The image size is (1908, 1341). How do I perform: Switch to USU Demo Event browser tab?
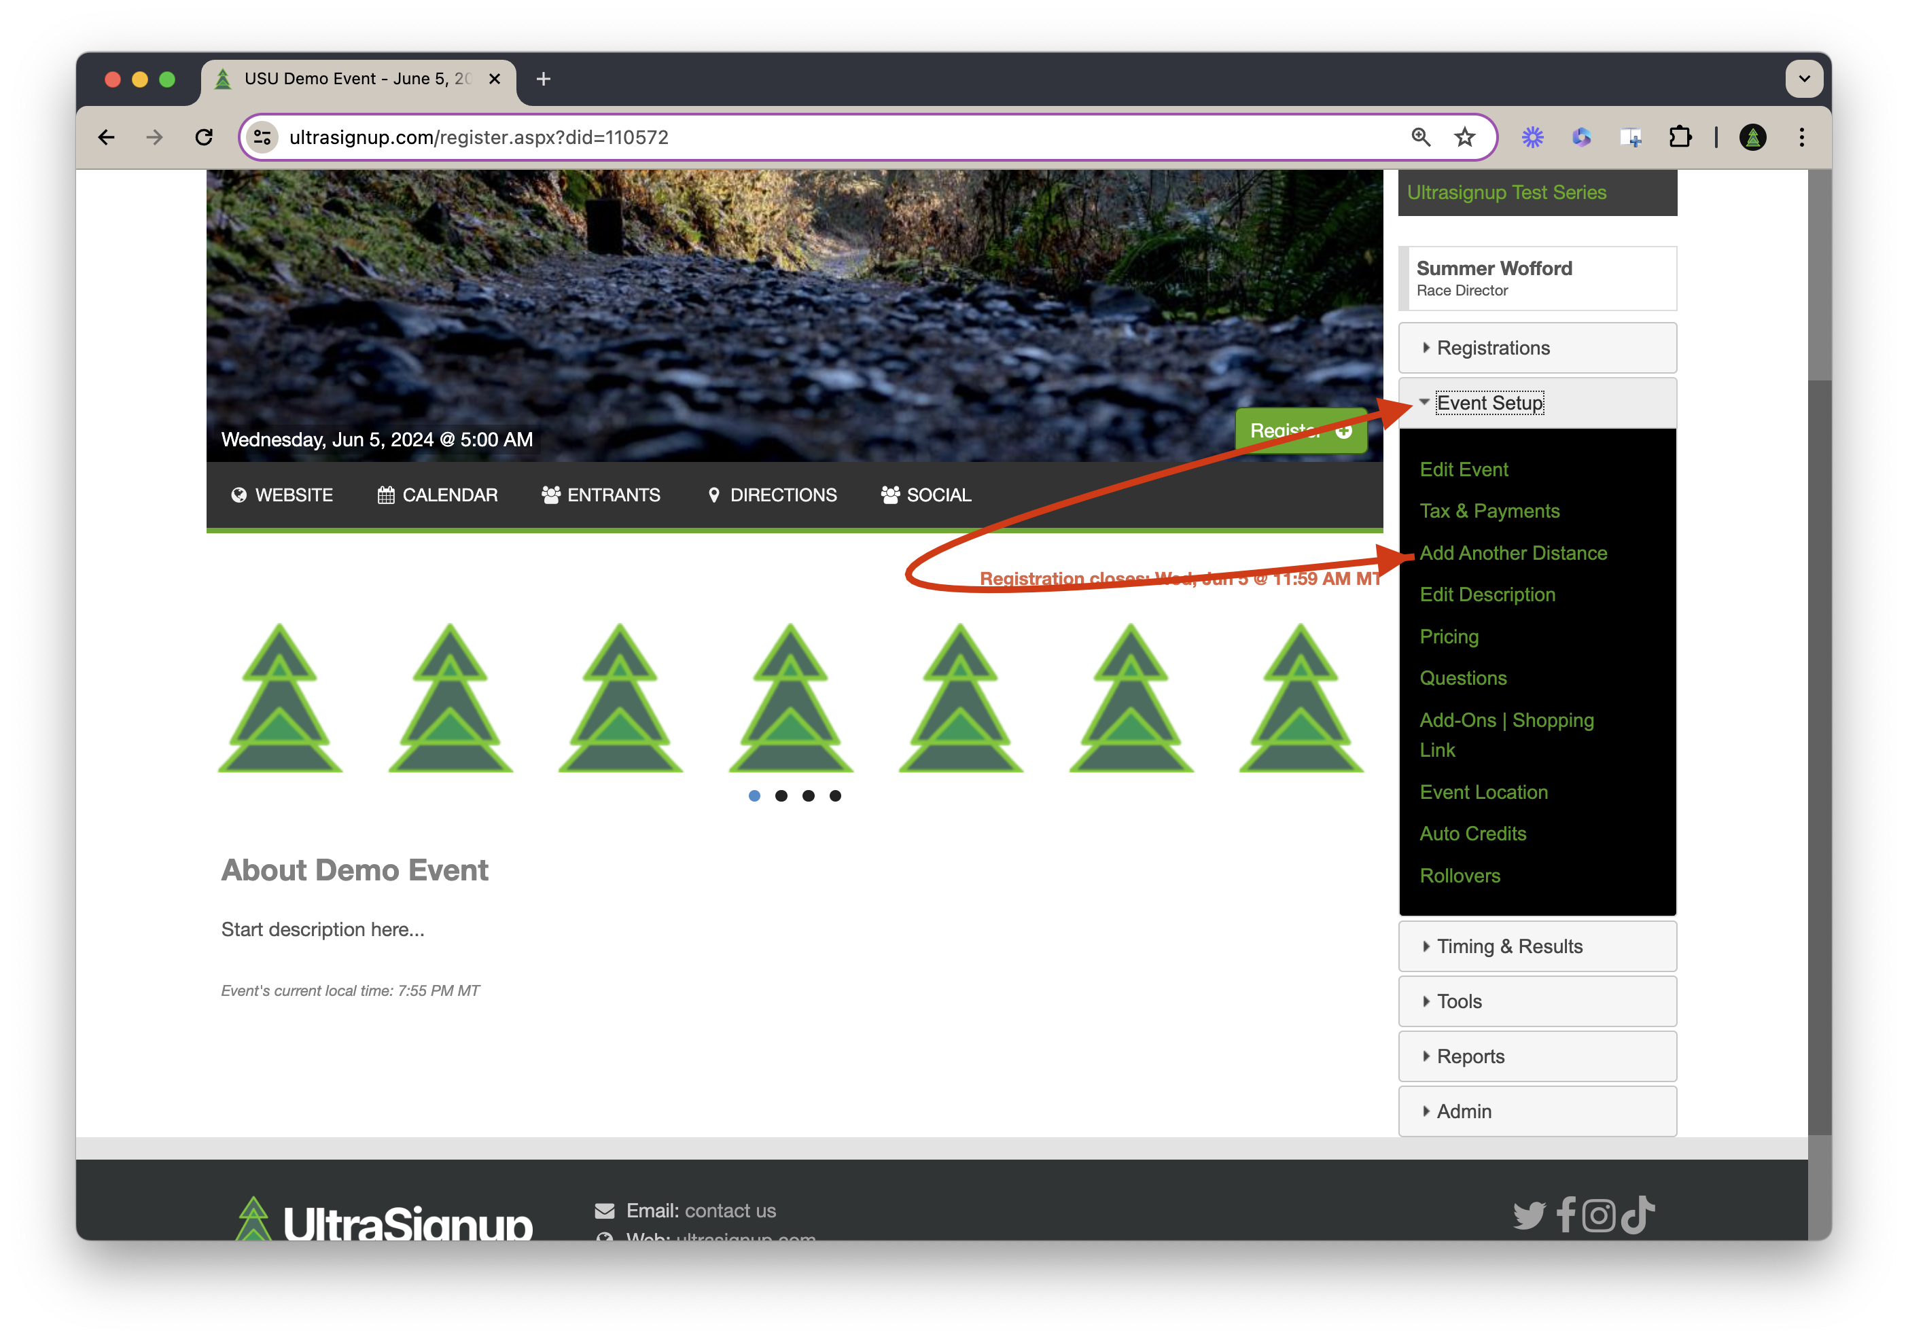pyautogui.click(x=357, y=79)
